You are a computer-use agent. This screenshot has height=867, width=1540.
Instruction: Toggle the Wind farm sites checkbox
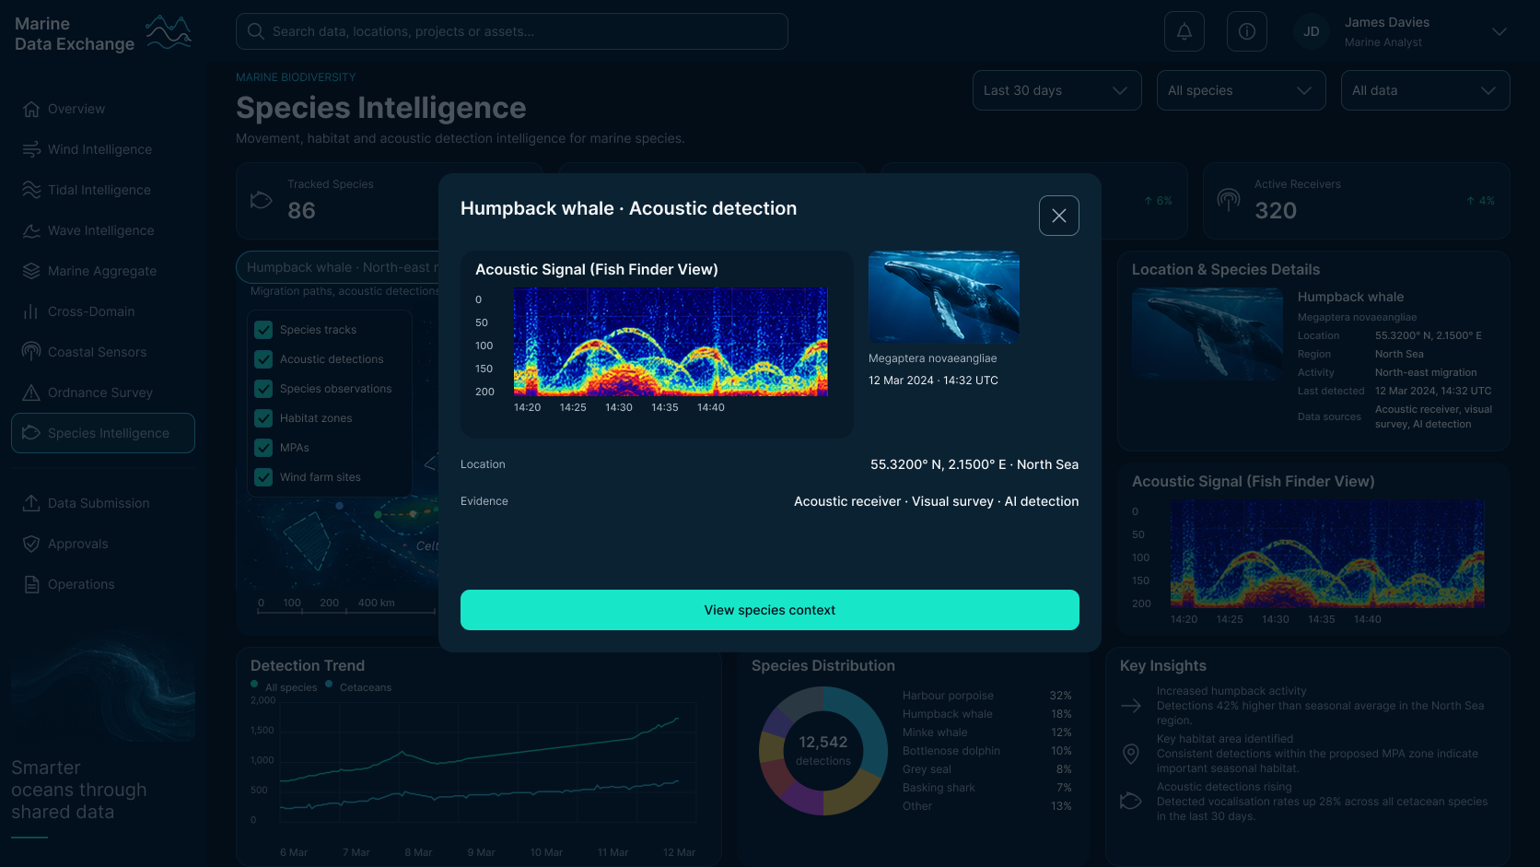click(263, 477)
